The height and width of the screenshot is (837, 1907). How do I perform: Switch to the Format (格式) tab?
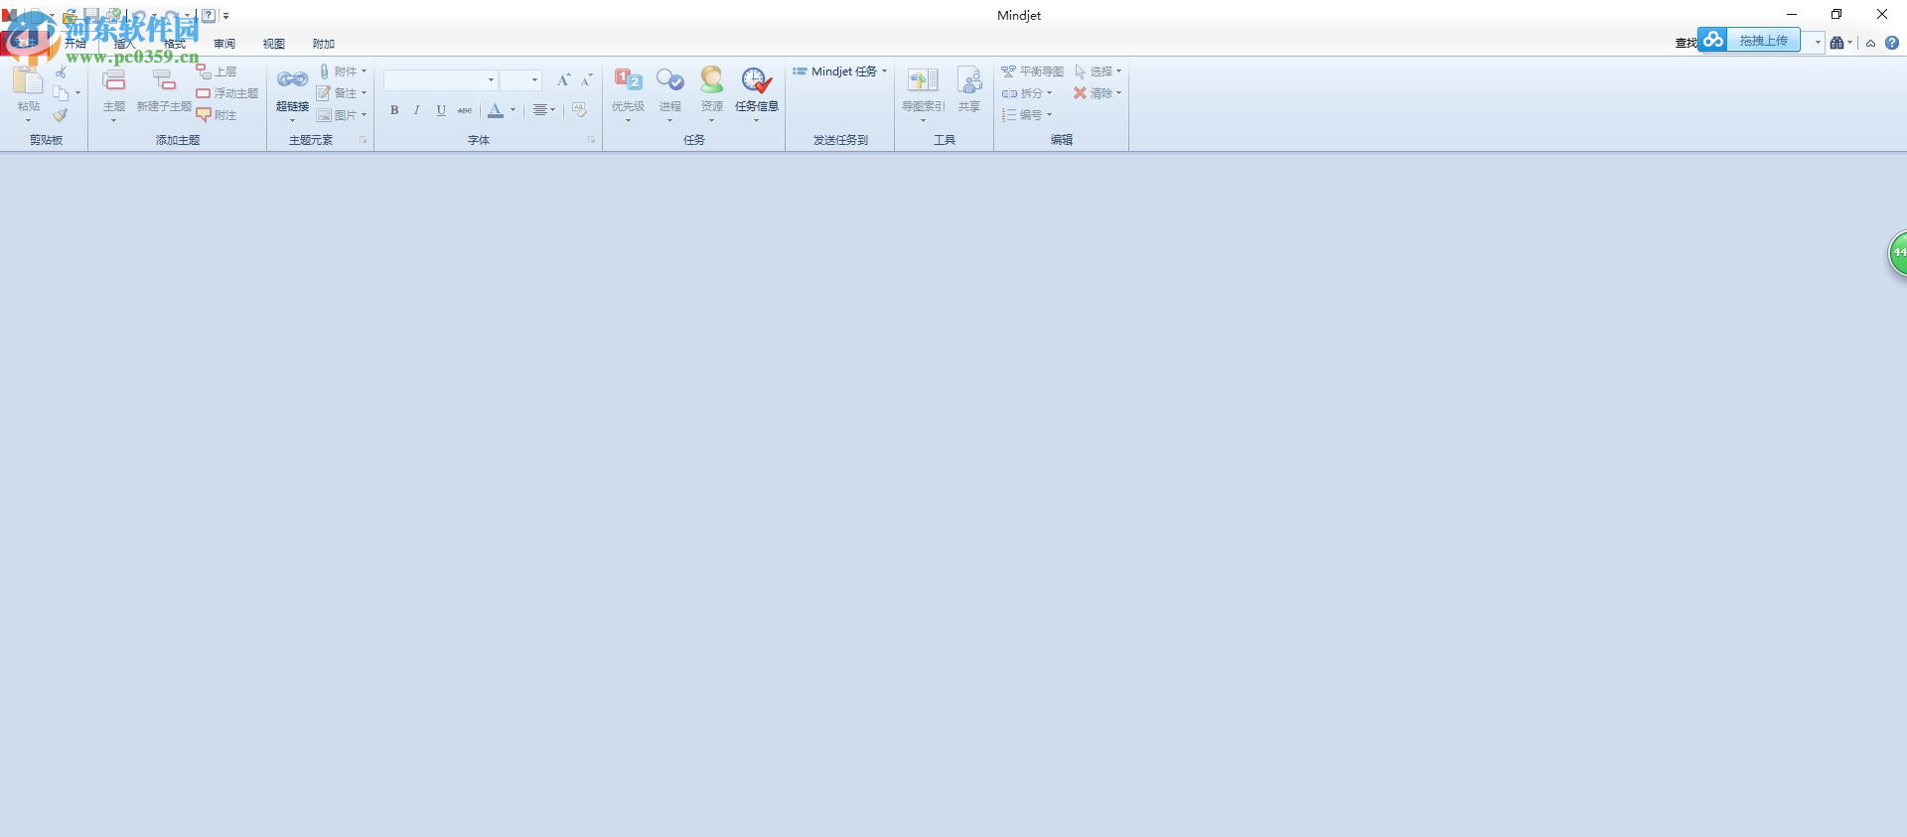pos(175,43)
